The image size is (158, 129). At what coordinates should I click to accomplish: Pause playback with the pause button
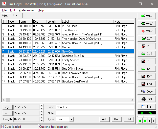tap(140, 121)
